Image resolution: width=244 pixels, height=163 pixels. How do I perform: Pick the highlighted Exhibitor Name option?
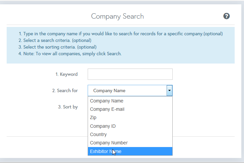[x=106, y=151]
